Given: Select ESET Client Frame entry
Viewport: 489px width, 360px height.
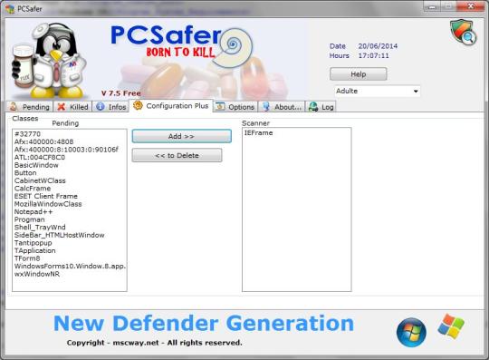Looking at the screenshot, I should click(46, 197).
